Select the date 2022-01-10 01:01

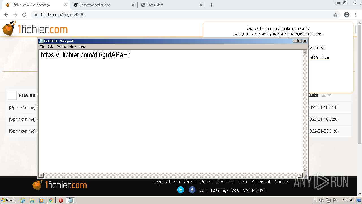point(324,107)
